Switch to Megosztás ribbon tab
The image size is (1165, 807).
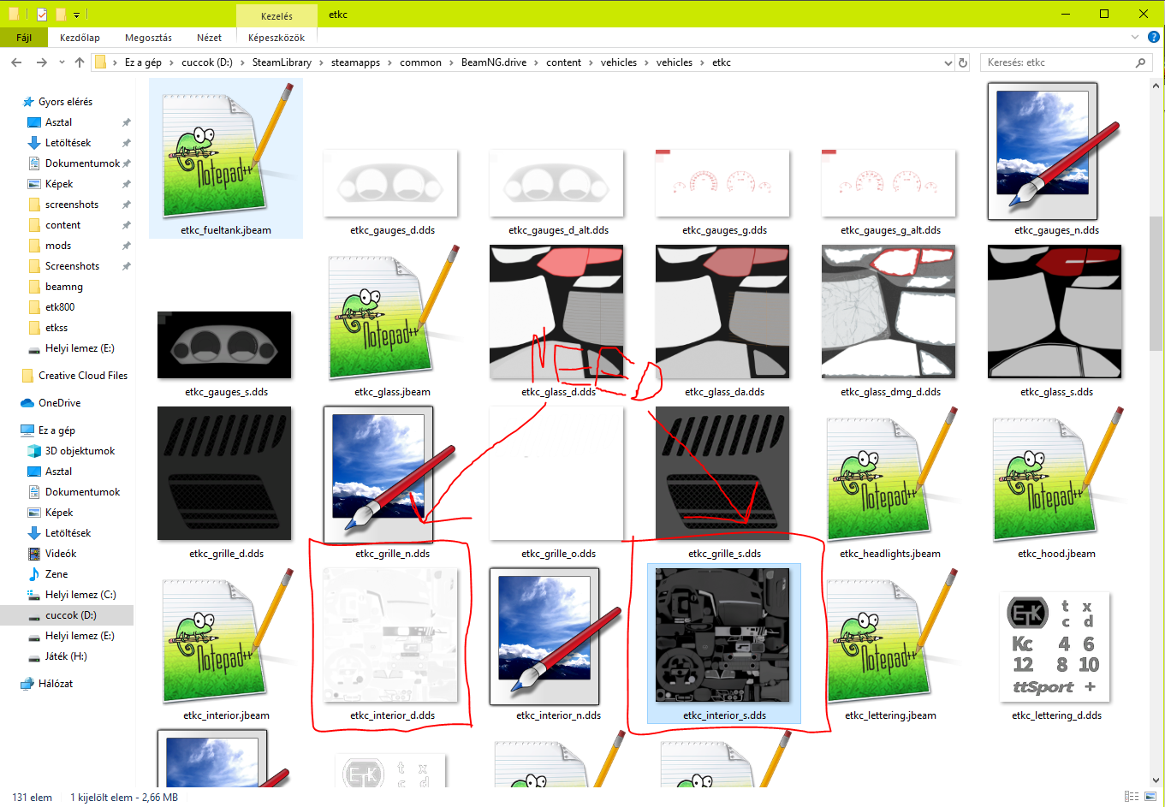pos(148,38)
